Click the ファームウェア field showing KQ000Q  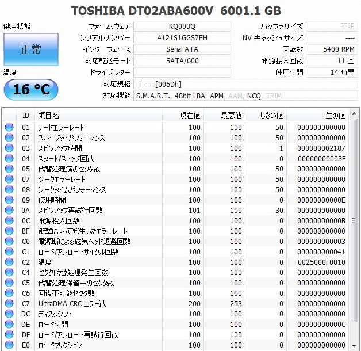click(182, 26)
